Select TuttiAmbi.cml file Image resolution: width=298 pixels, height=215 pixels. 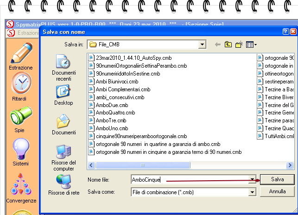pyautogui.click(x=275, y=136)
